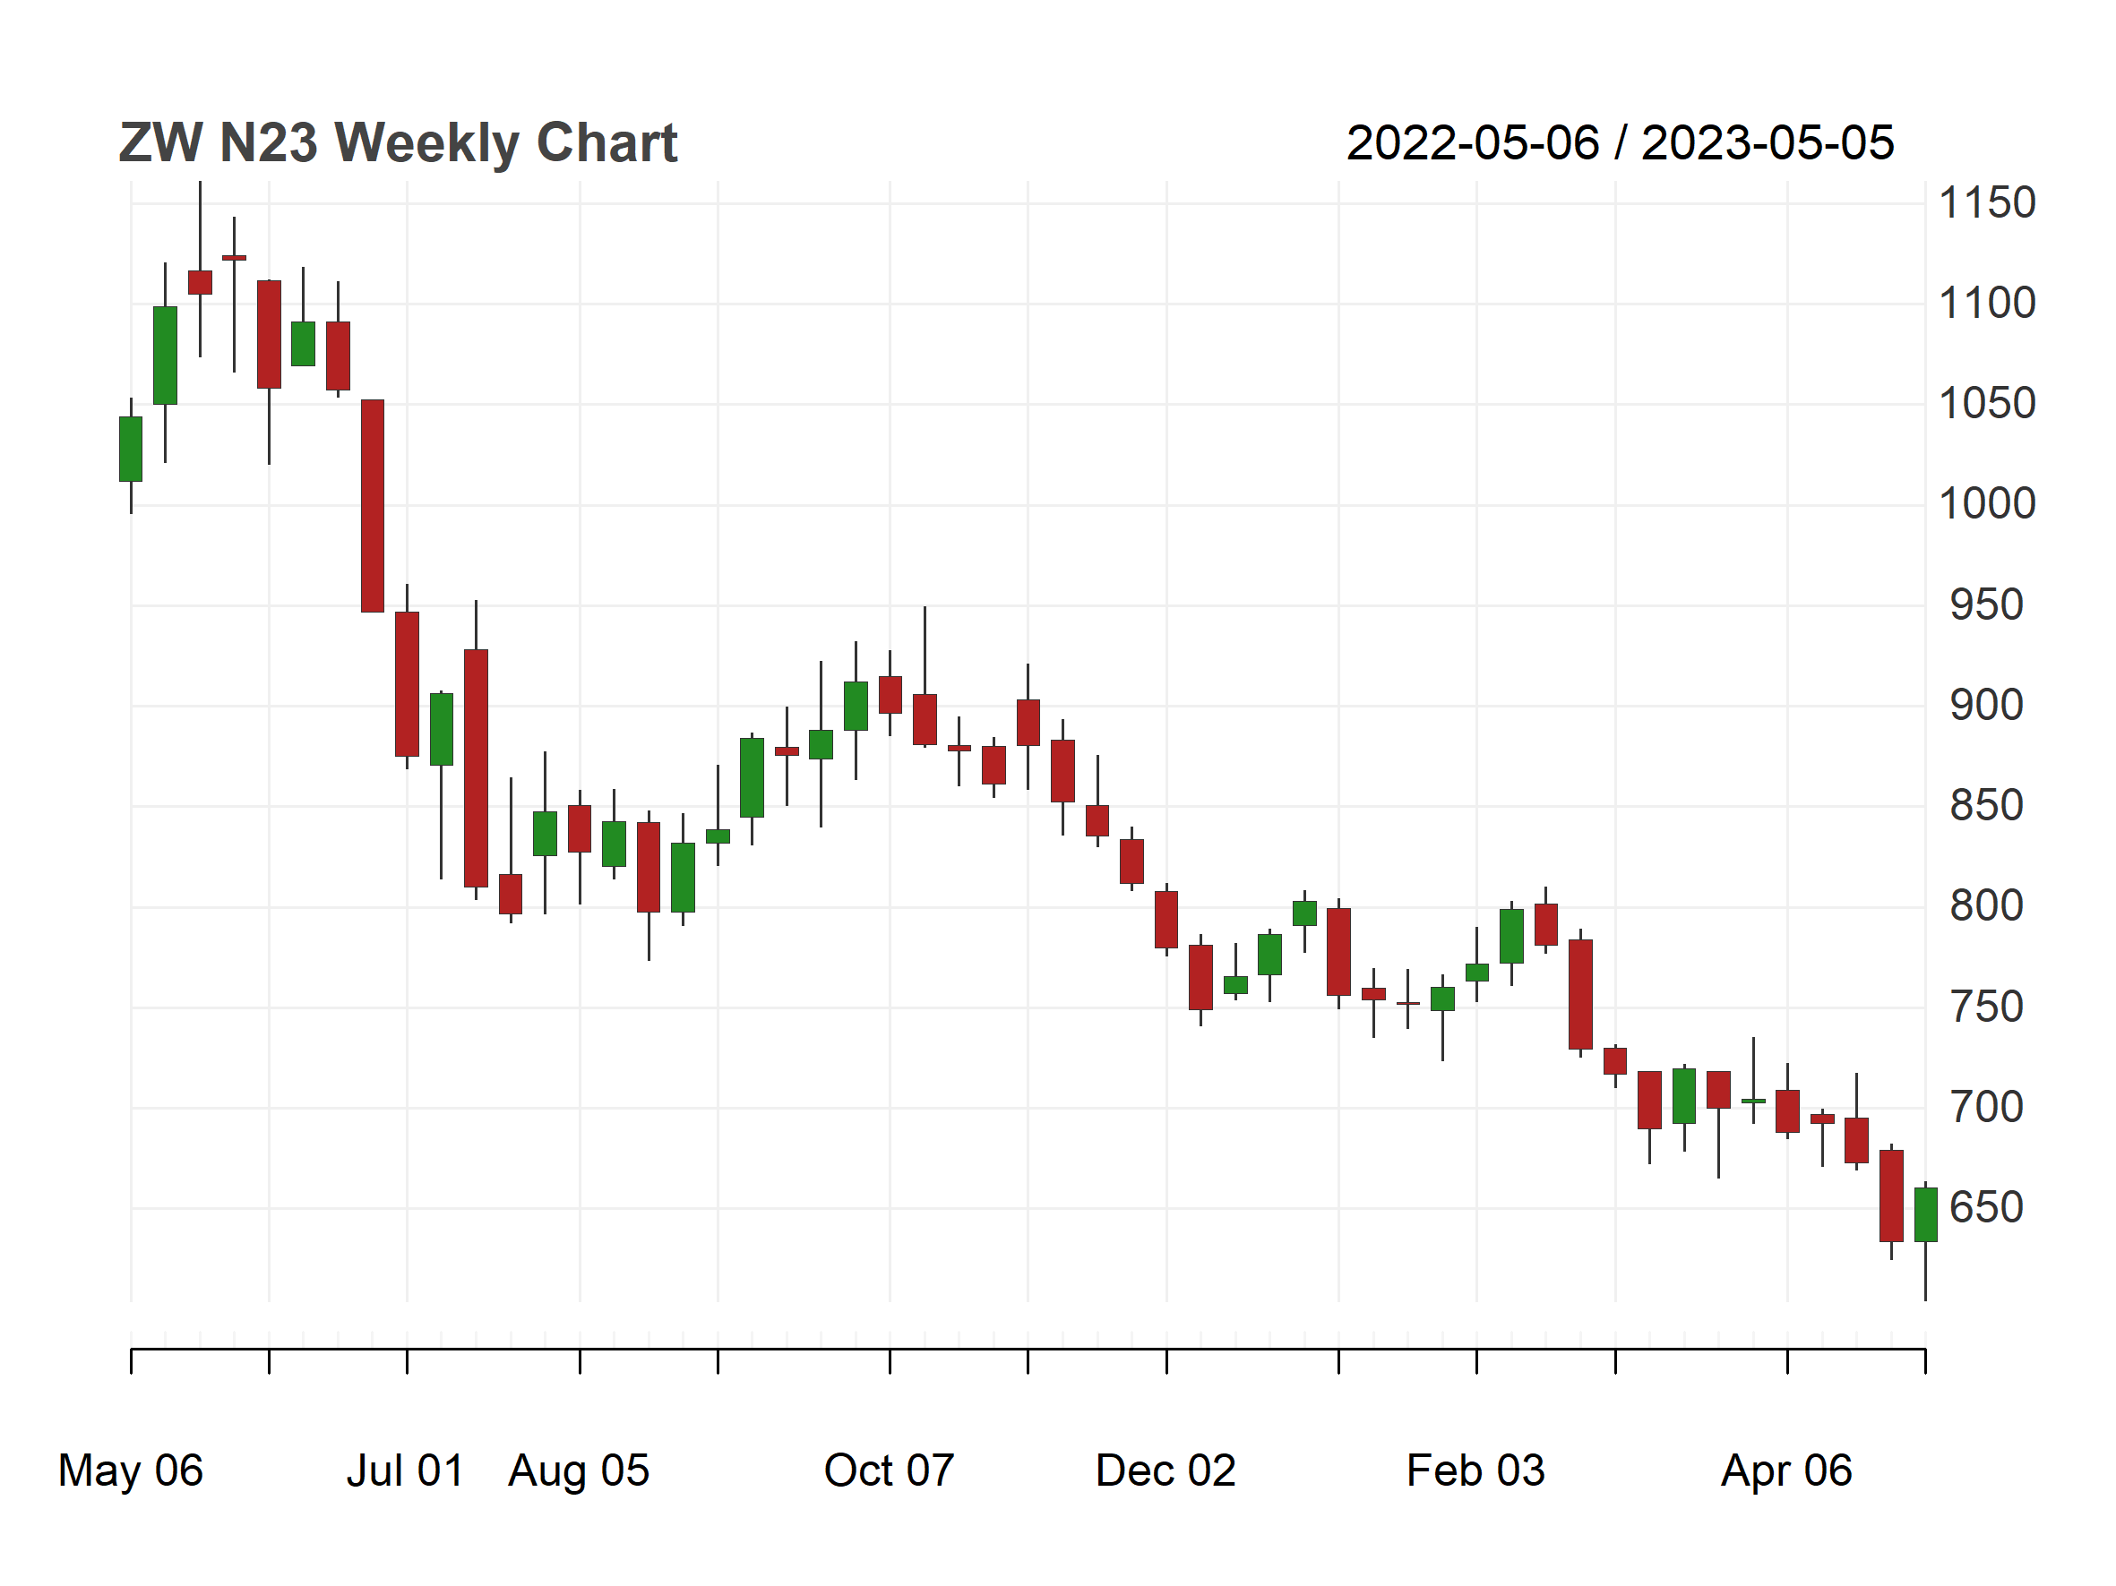This screenshot has width=2116, height=1586.
Task: Click the Apr 06 date label
Action: coord(1786,1470)
